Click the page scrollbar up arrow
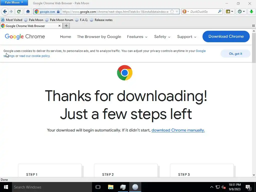Screen dimensions: 256x192 (x=254, y=31)
